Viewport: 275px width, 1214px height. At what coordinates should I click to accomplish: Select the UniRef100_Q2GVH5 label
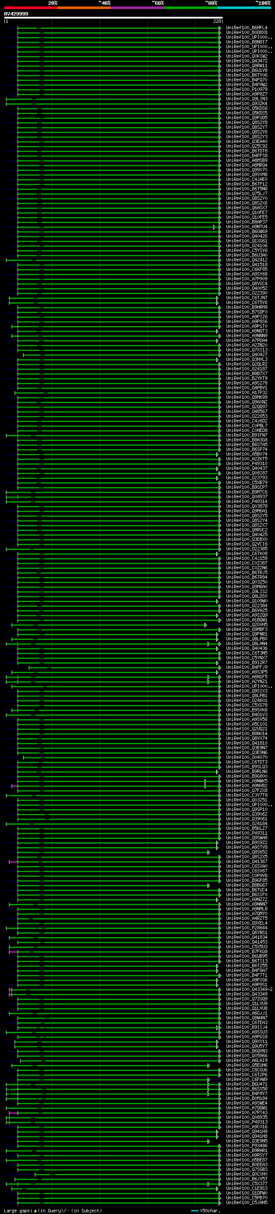[247, 624]
